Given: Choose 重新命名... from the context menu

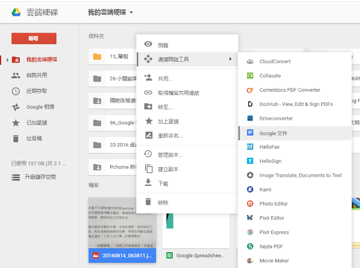Looking at the screenshot, I should (x=187, y=136).
